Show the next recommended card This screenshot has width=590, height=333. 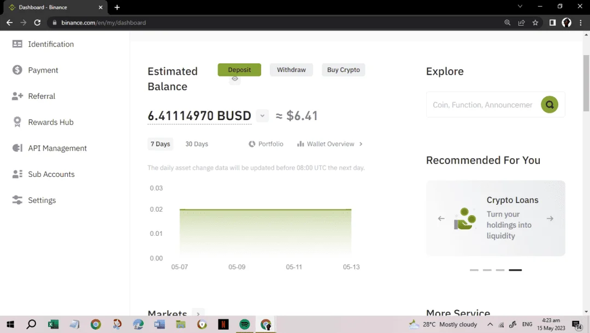tap(550, 218)
